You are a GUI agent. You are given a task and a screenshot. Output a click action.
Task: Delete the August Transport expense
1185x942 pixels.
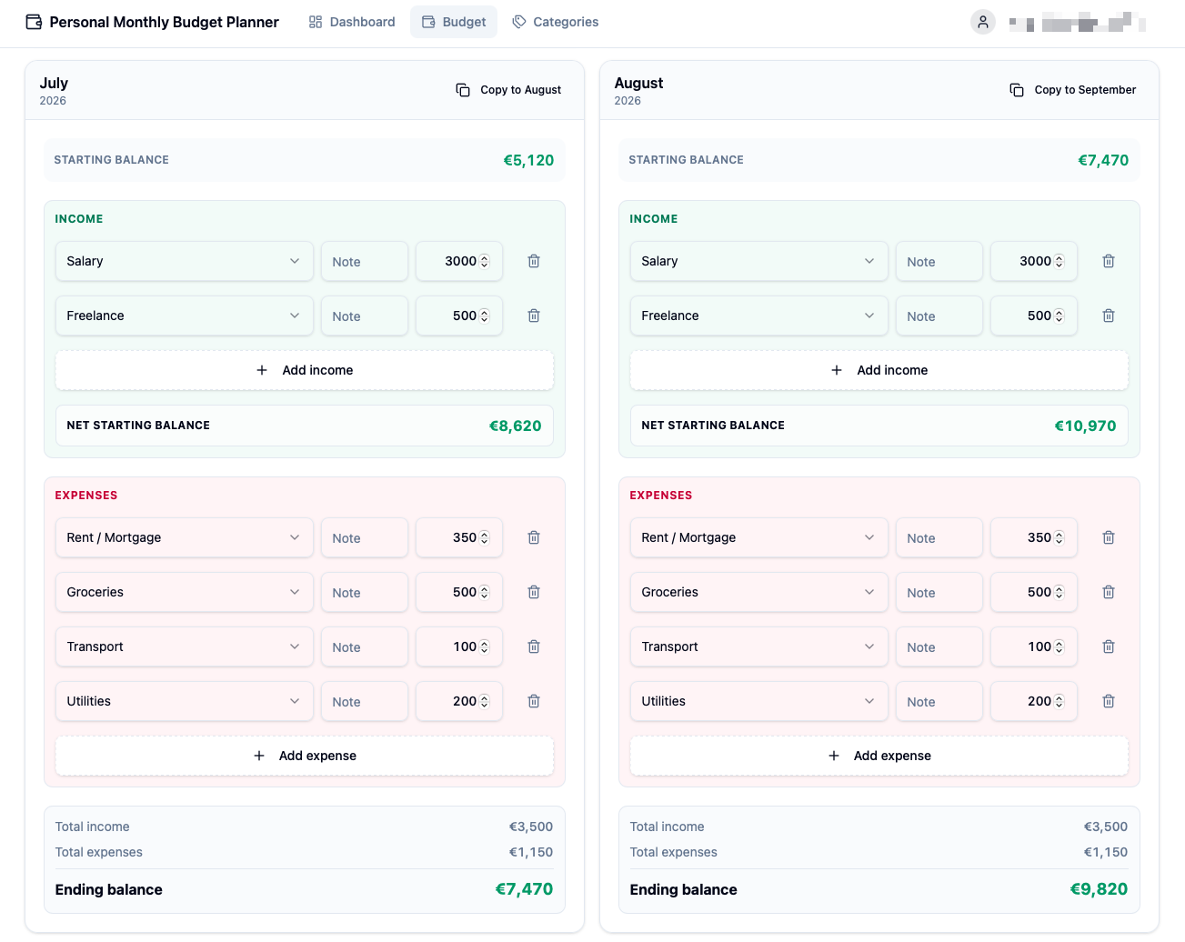1109,646
